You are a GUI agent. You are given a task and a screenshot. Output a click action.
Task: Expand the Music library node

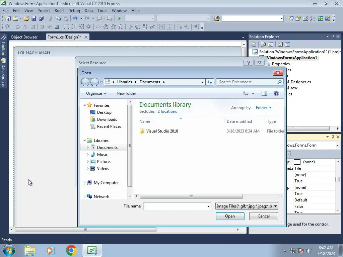tap(88, 155)
